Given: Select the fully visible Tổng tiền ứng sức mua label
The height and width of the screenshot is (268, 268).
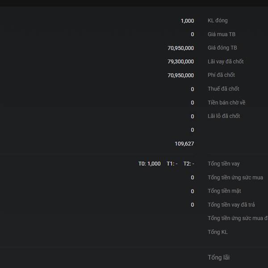Looking at the screenshot, I should click(x=235, y=177).
